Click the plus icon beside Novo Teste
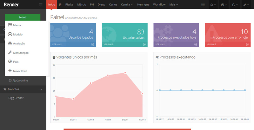The height and width of the screenshot is (130, 254). pos(10,71)
